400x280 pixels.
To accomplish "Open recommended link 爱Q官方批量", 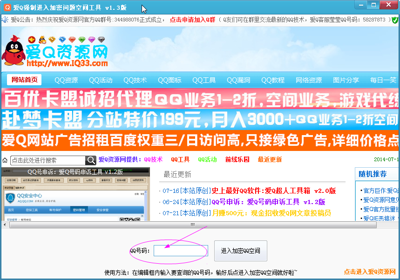I will [x=380, y=209].
